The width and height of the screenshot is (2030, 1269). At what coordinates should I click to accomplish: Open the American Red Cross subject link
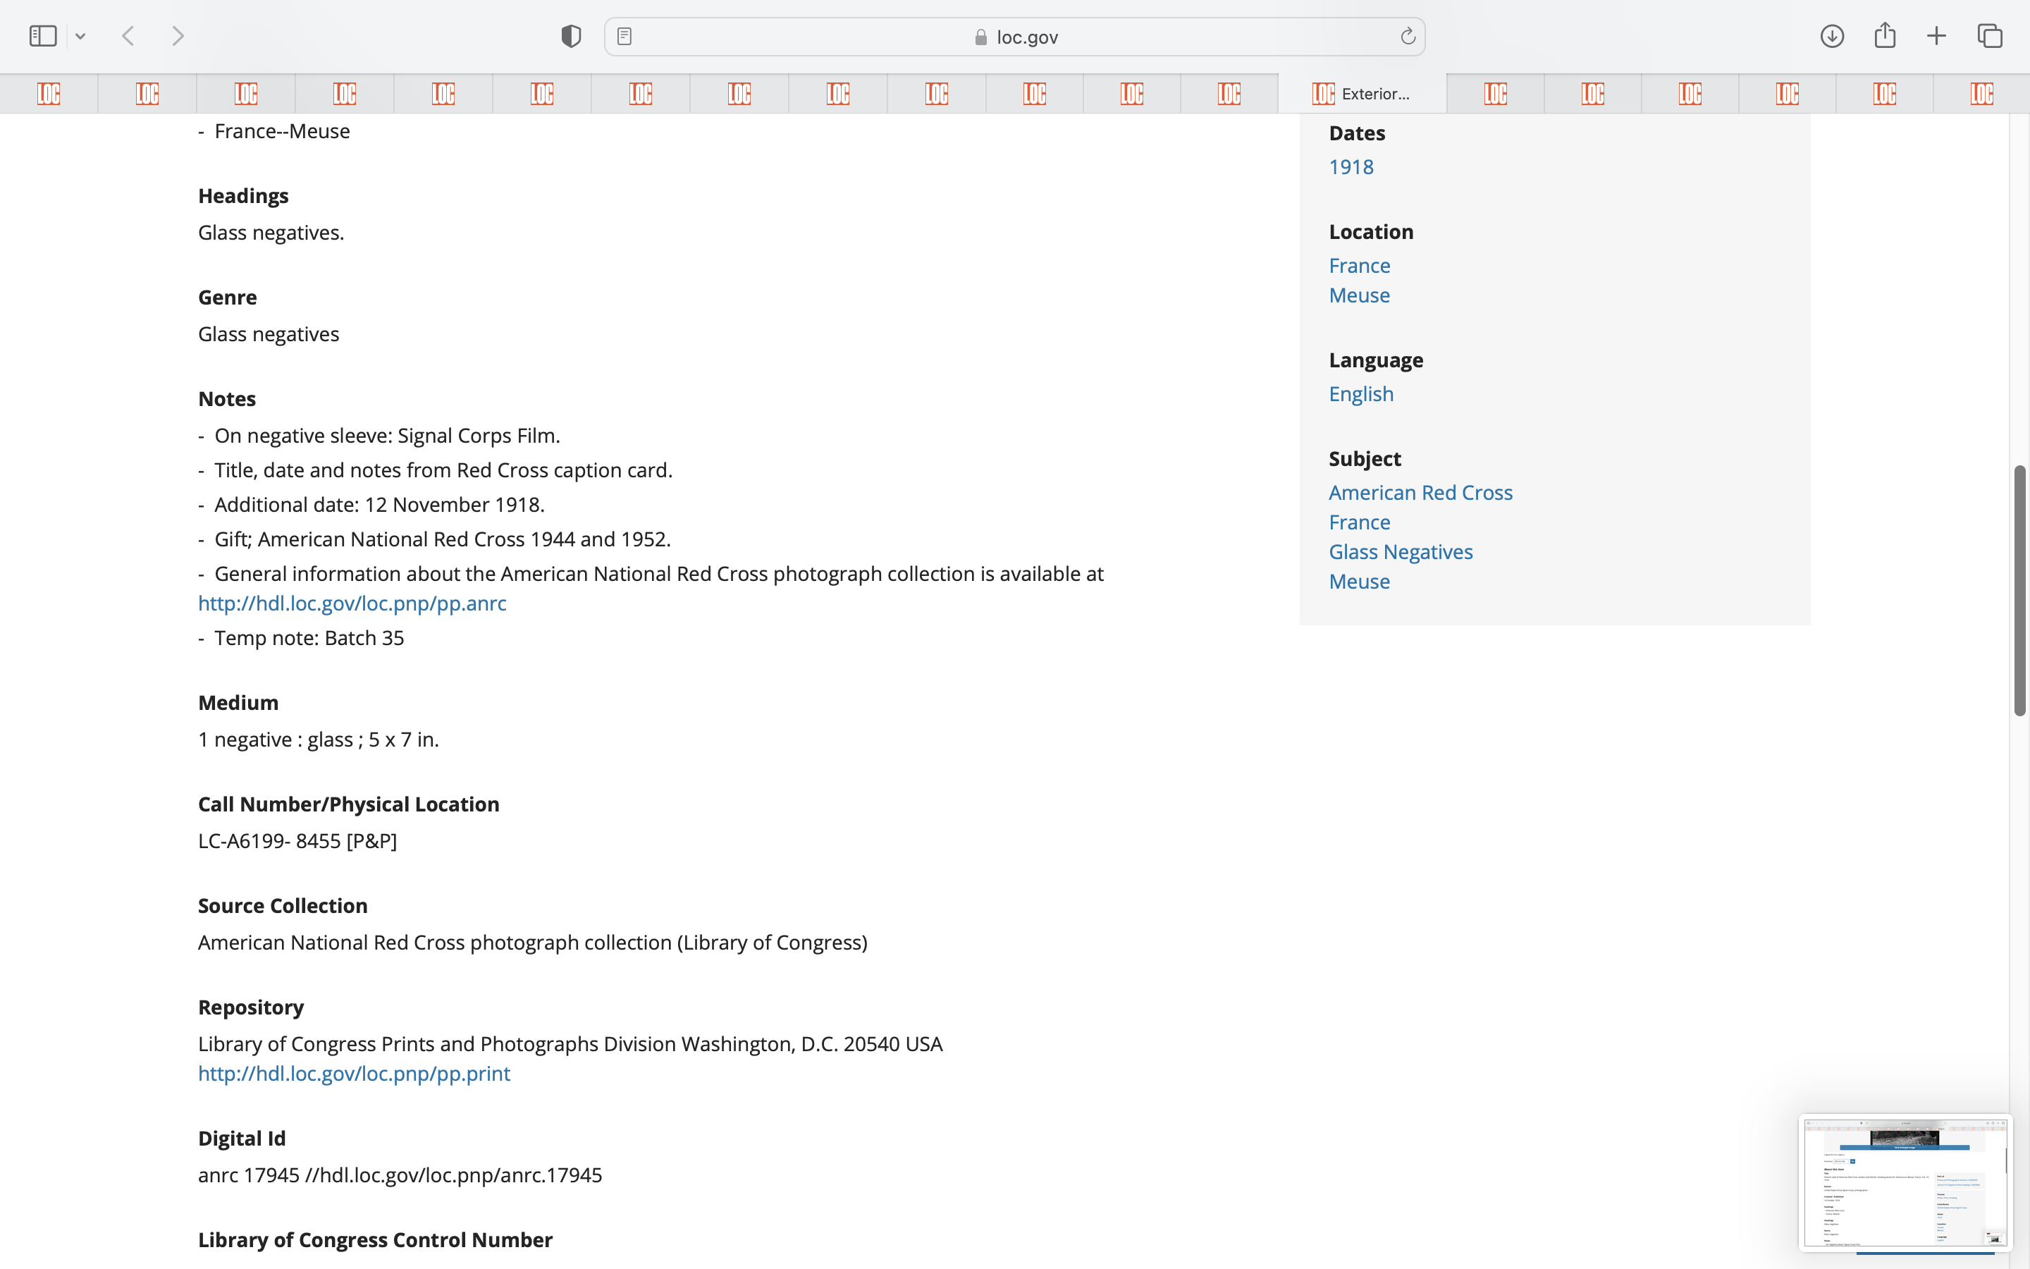1420,493
